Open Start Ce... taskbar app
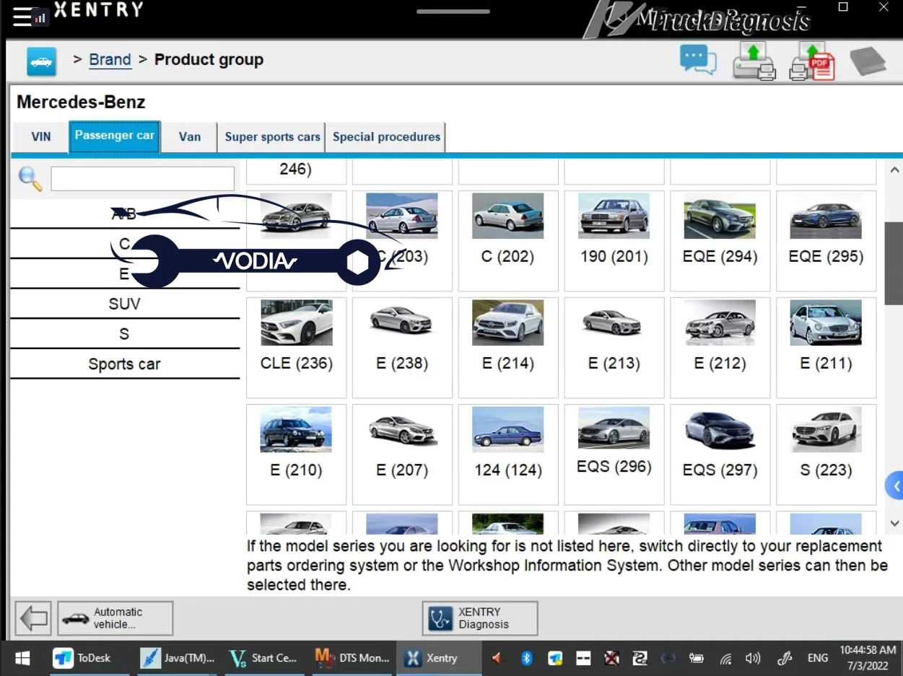The width and height of the screenshot is (903, 676). [263, 658]
